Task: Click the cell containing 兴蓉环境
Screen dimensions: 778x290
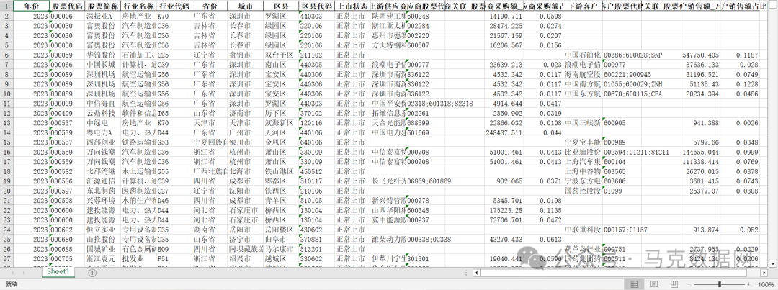Action: click(103, 200)
